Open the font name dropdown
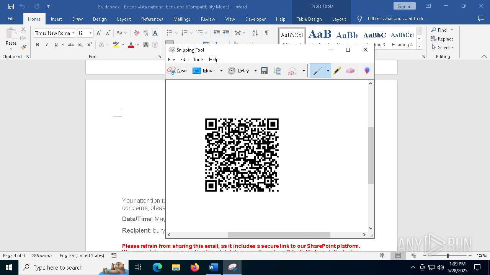 click(73, 33)
